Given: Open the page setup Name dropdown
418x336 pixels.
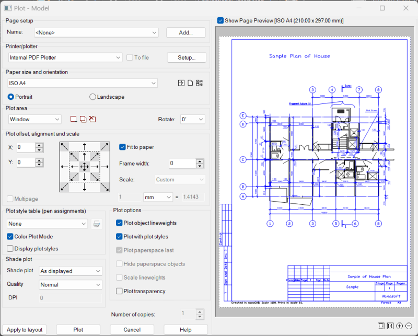Looking at the screenshot, I should coord(155,32).
